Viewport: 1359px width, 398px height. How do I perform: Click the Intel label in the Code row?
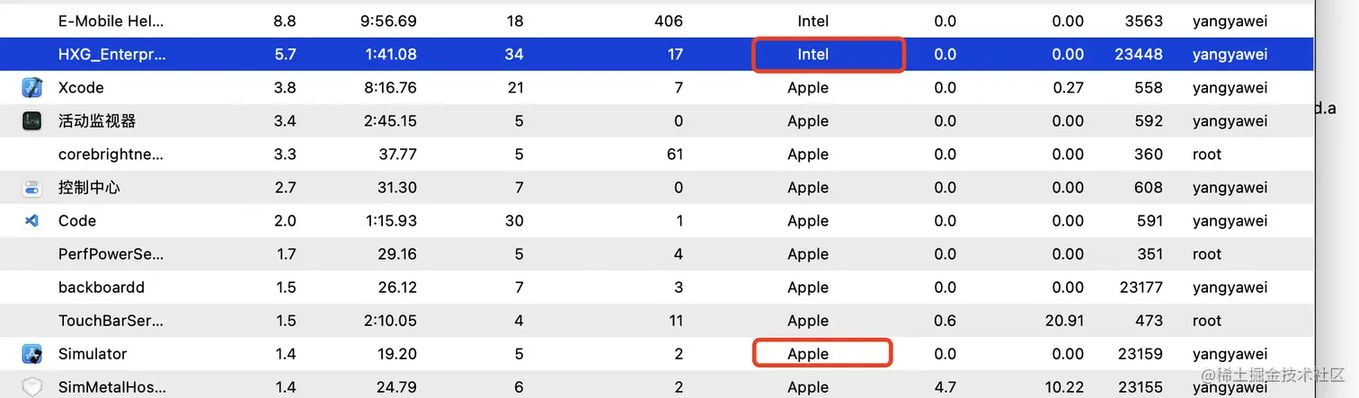pyautogui.click(x=807, y=221)
